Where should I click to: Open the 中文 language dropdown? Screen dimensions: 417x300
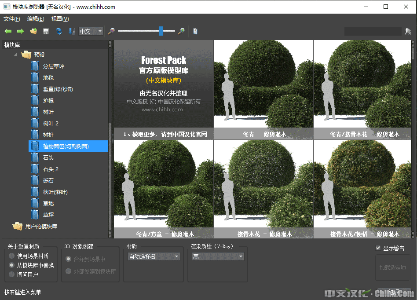[x=91, y=31]
